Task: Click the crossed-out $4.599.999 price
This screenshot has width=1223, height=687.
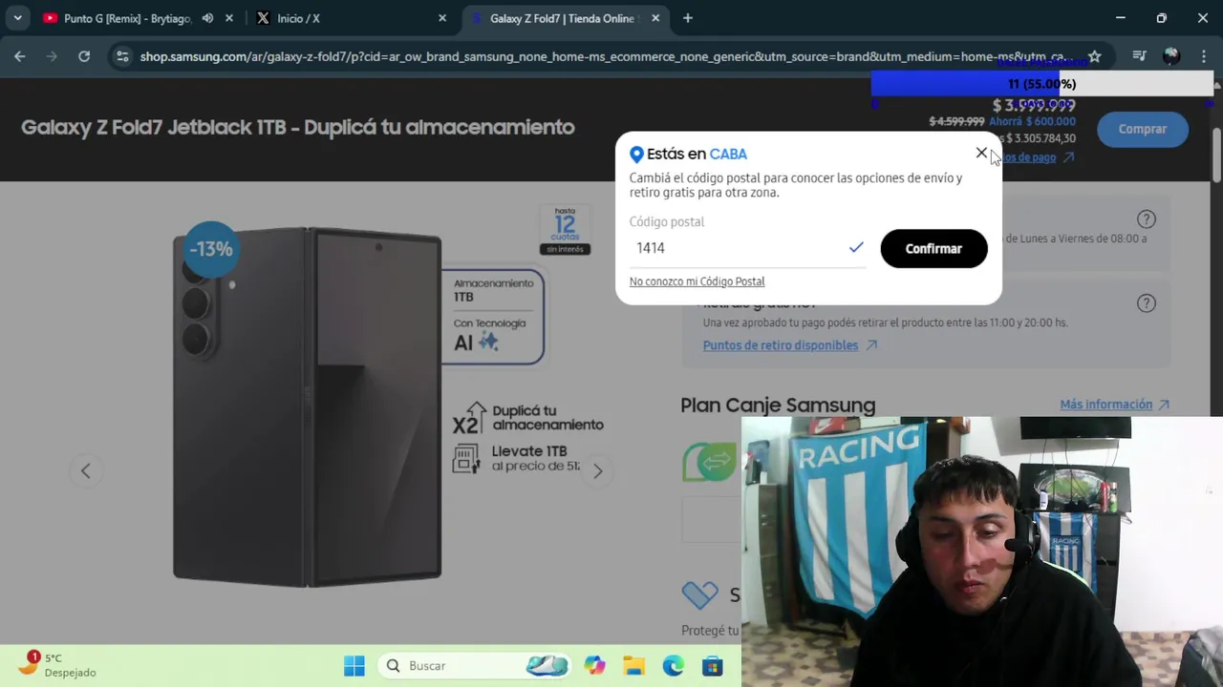Action: (x=956, y=121)
